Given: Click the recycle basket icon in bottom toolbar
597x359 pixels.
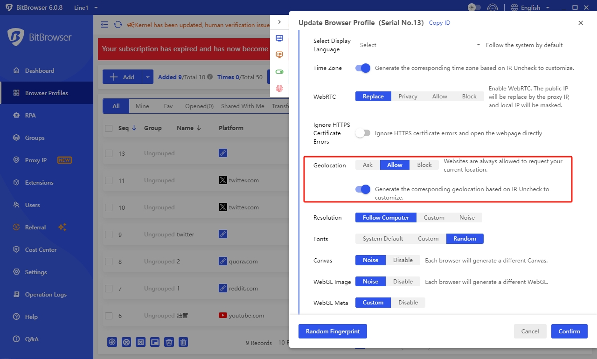Looking at the screenshot, I should 169,342.
